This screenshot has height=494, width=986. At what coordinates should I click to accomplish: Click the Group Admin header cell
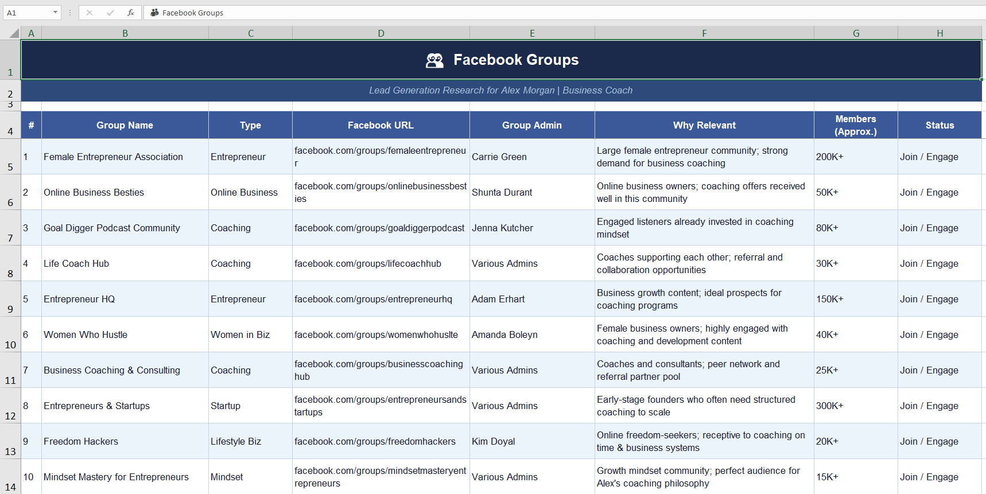[532, 125]
